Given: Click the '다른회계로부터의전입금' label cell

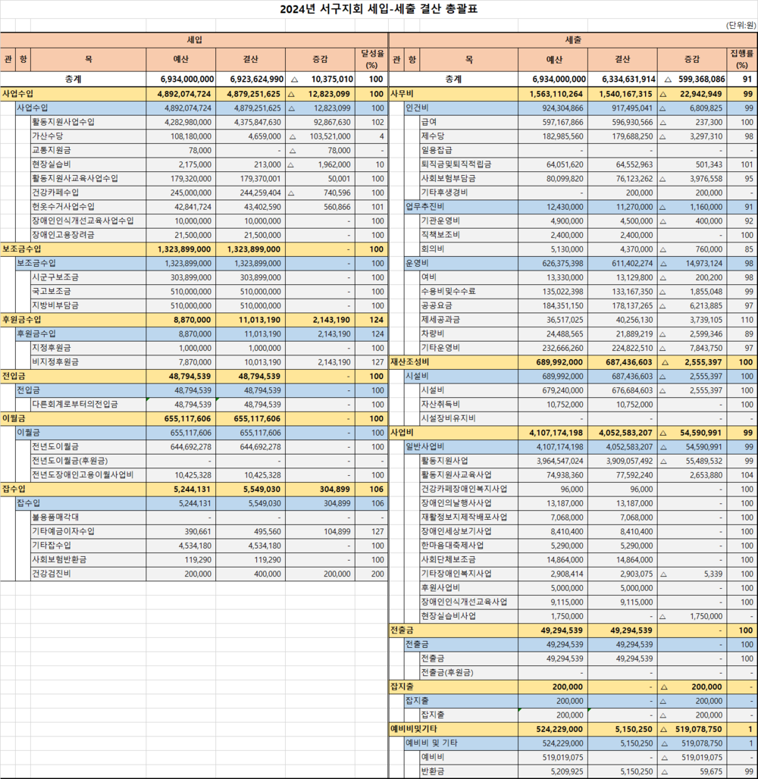Looking at the screenshot, I should tap(89, 405).
